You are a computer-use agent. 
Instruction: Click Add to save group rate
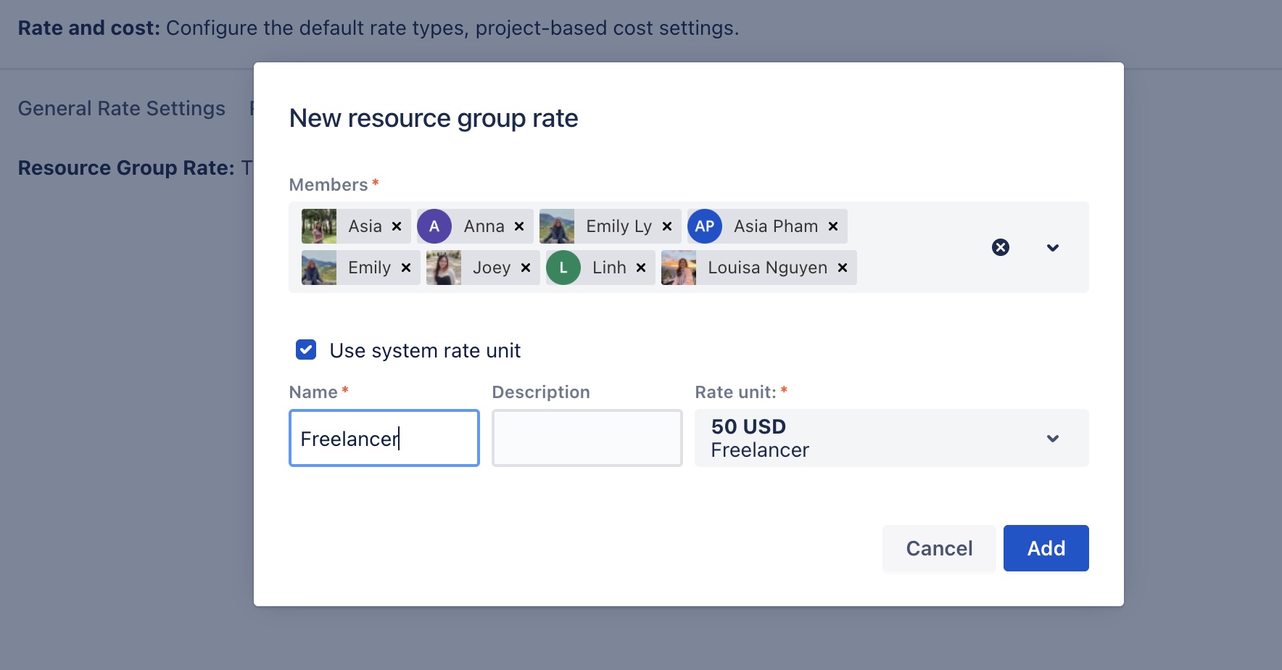1046,548
